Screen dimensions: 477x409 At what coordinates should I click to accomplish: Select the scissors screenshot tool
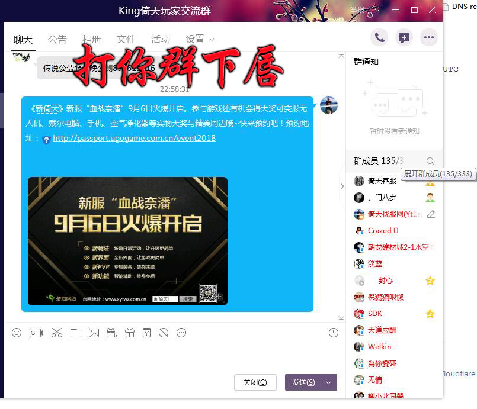coord(56,333)
